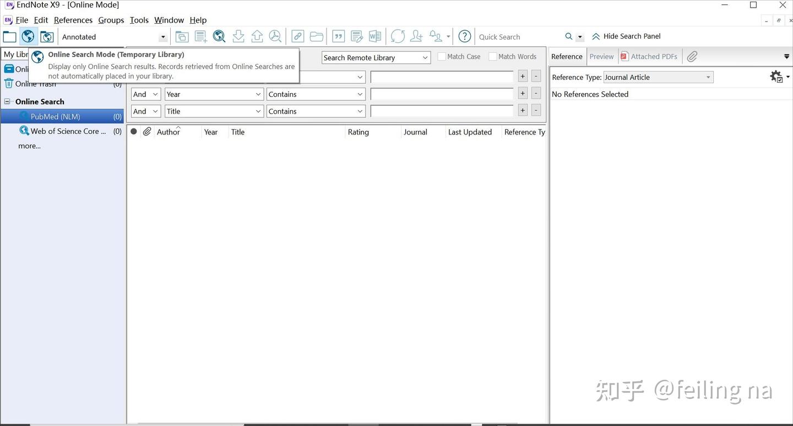Collapse the Online Search group

point(8,102)
